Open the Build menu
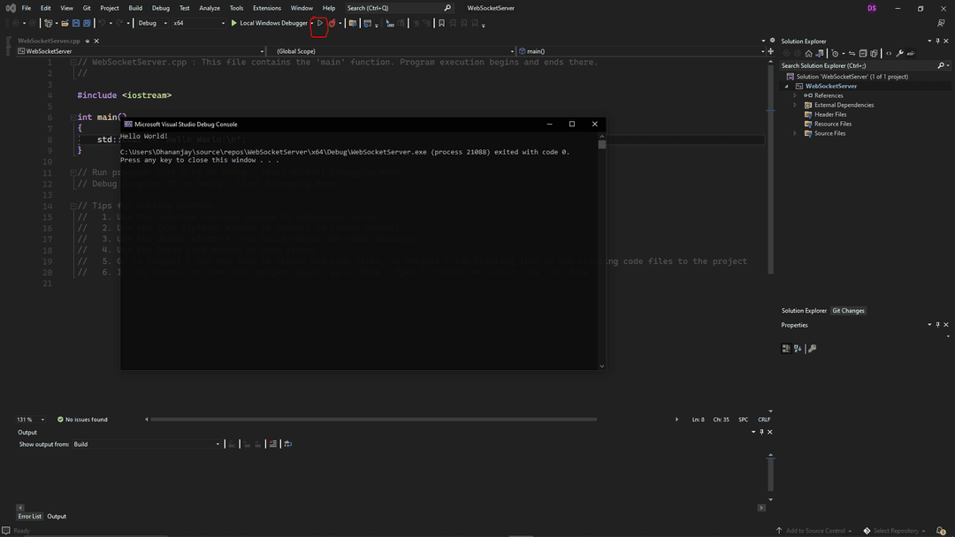This screenshot has width=955, height=537. pos(135,8)
